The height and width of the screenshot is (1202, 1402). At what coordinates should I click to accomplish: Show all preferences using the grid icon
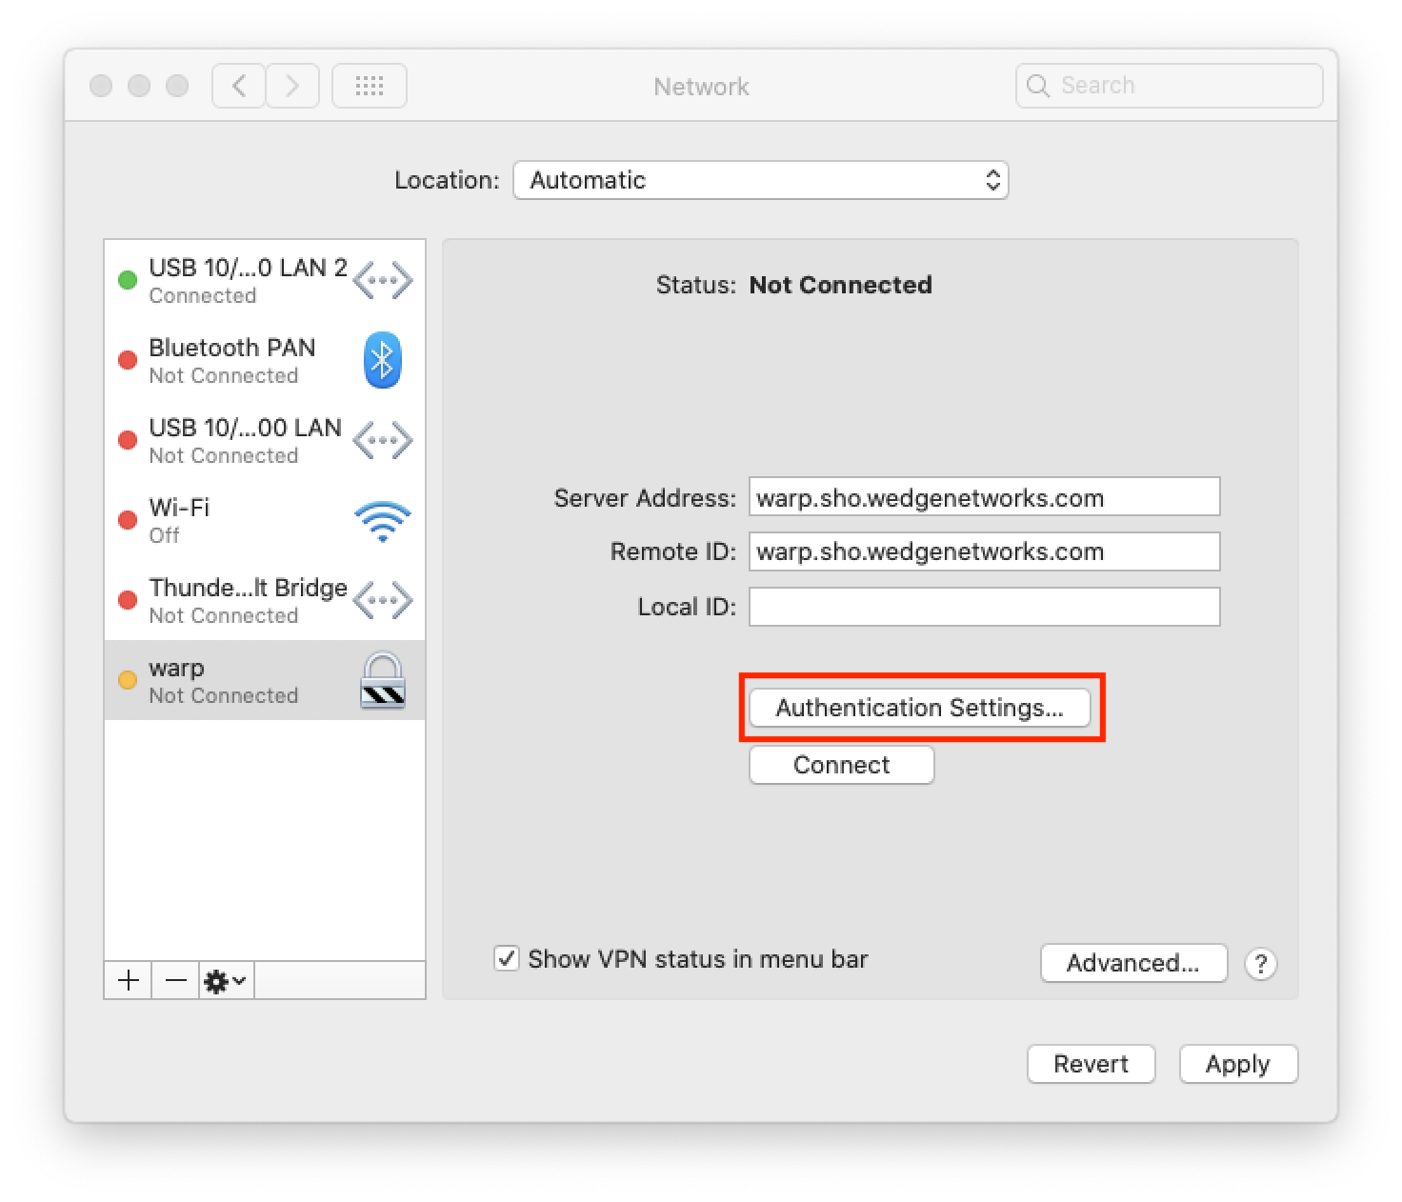coord(369,87)
